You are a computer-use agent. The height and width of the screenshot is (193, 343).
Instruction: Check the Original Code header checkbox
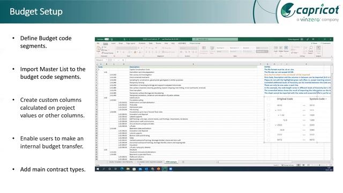coord(269,99)
